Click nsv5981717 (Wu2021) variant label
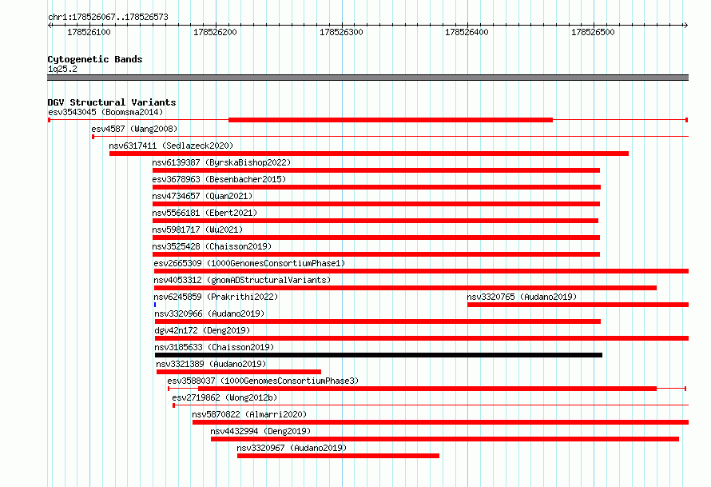Viewport: 711px width, 487px height. pos(197,230)
